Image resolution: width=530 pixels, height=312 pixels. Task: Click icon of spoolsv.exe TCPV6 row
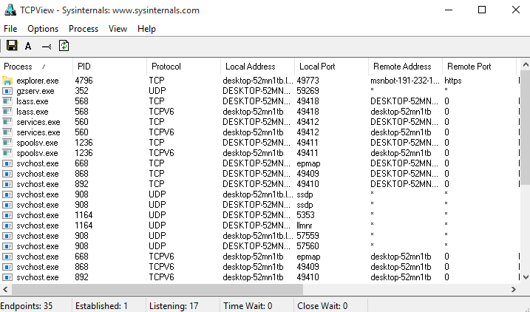[x=7, y=153]
